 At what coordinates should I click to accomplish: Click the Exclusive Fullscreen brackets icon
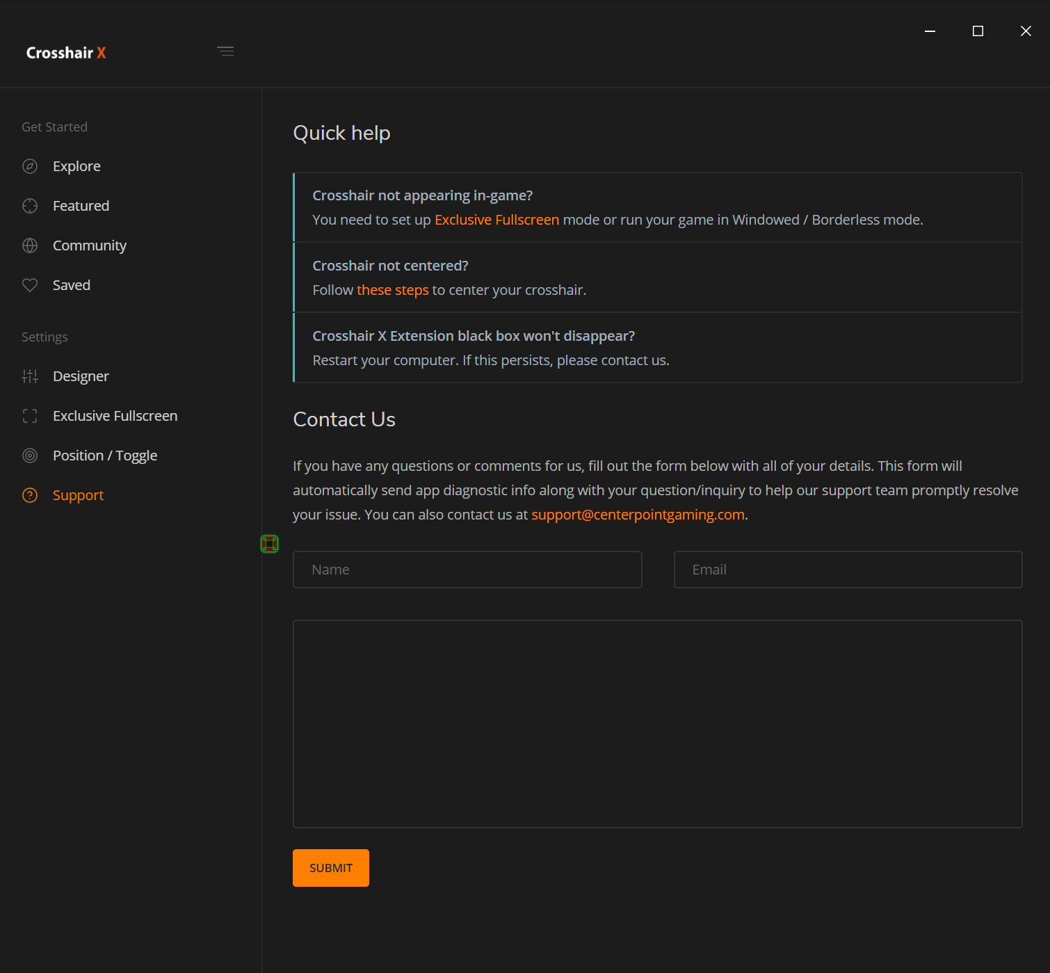(x=30, y=416)
